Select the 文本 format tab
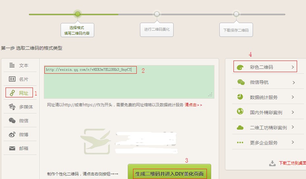The width and height of the screenshot is (306, 179). click(20, 65)
